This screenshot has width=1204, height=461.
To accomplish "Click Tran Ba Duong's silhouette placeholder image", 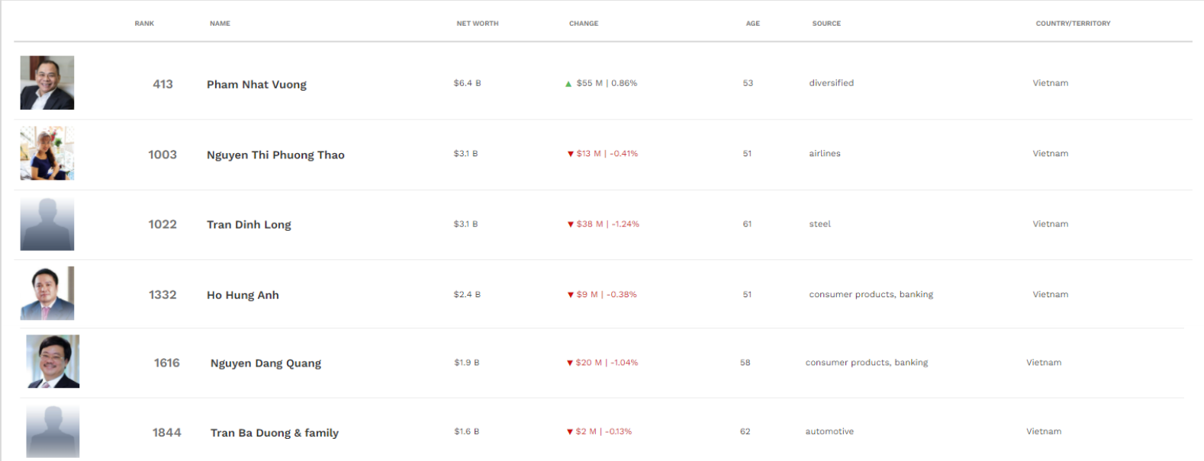I will (53, 431).
